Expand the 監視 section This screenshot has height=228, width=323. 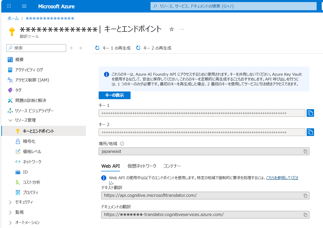[x=10, y=212]
